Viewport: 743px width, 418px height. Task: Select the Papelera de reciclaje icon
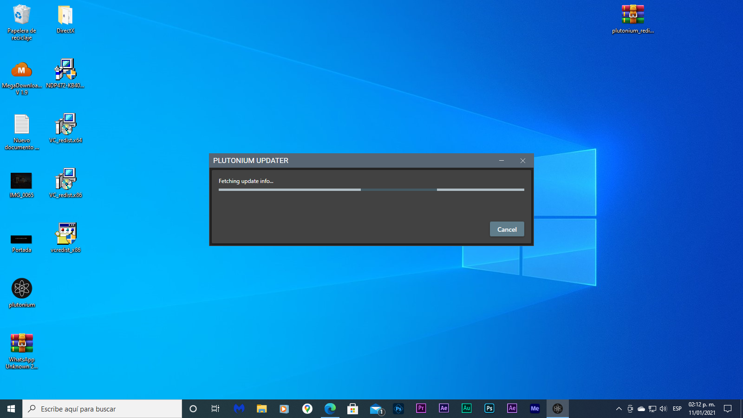[x=21, y=22]
